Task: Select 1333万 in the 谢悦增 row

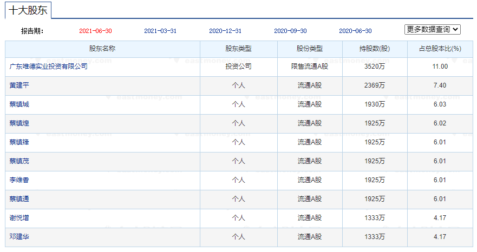Action: pyautogui.click(x=375, y=217)
